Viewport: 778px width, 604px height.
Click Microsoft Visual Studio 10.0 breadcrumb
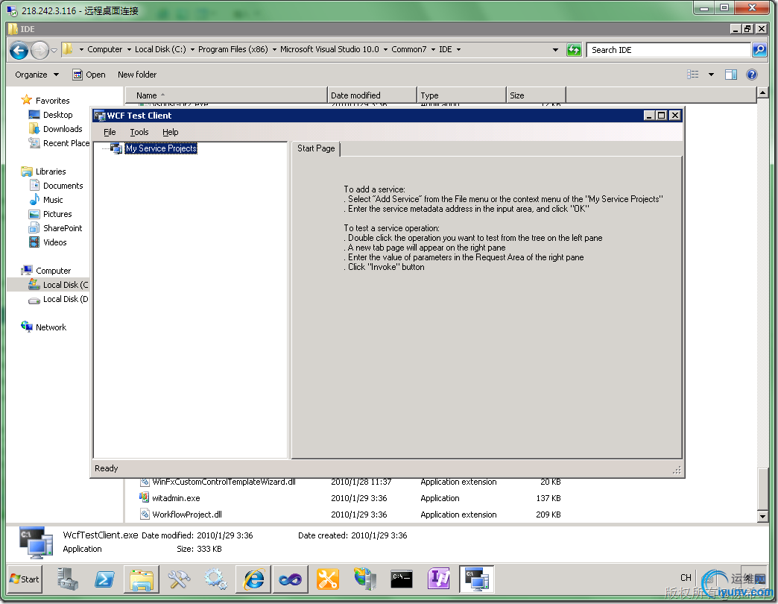[329, 49]
